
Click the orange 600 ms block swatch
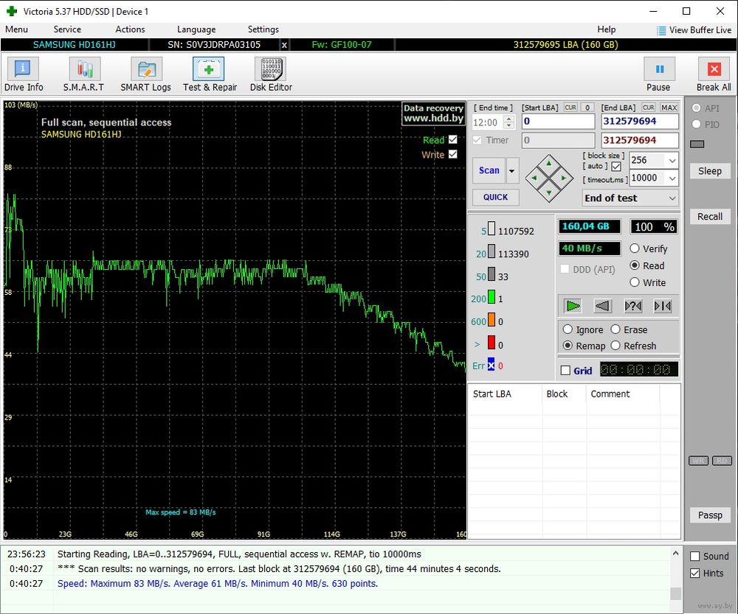(x=492, y=320)
